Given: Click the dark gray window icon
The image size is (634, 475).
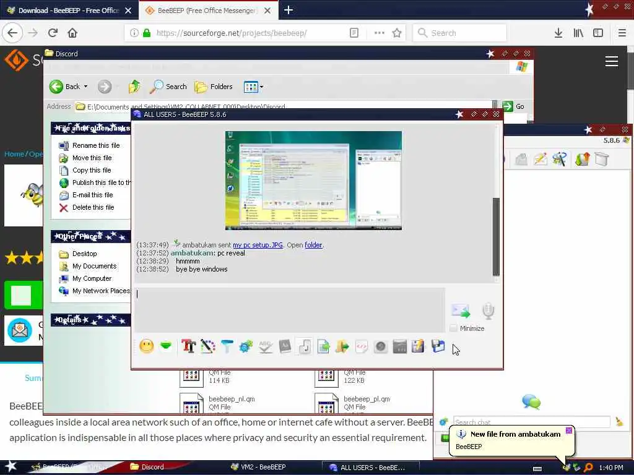Looking at the screenshot, I should click(x=399, y=346).
